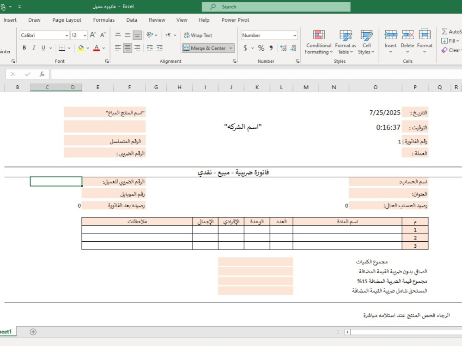Select column F header

(129, 87)
